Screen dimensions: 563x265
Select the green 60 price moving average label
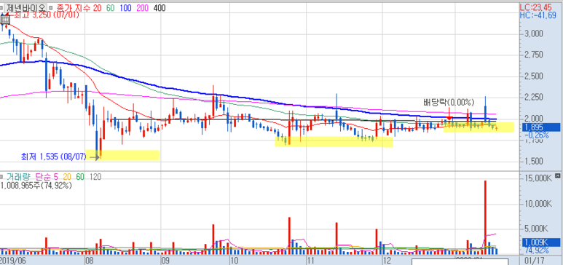click(x=110, y=8)
